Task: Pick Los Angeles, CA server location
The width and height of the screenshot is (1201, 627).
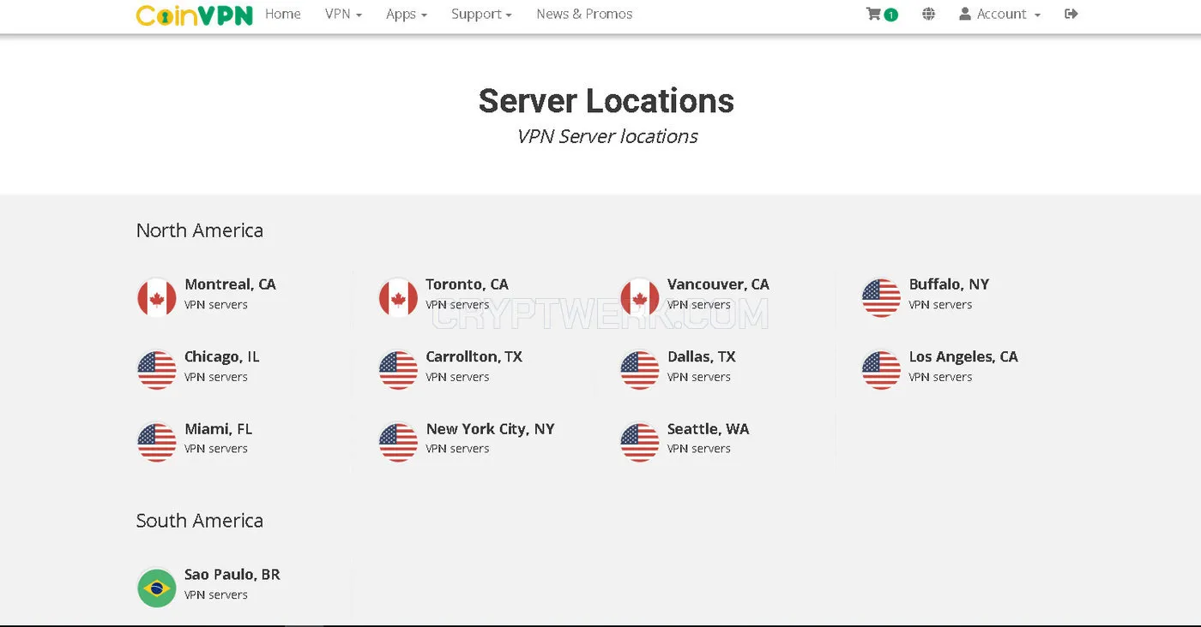Action: tap(963, 356)
